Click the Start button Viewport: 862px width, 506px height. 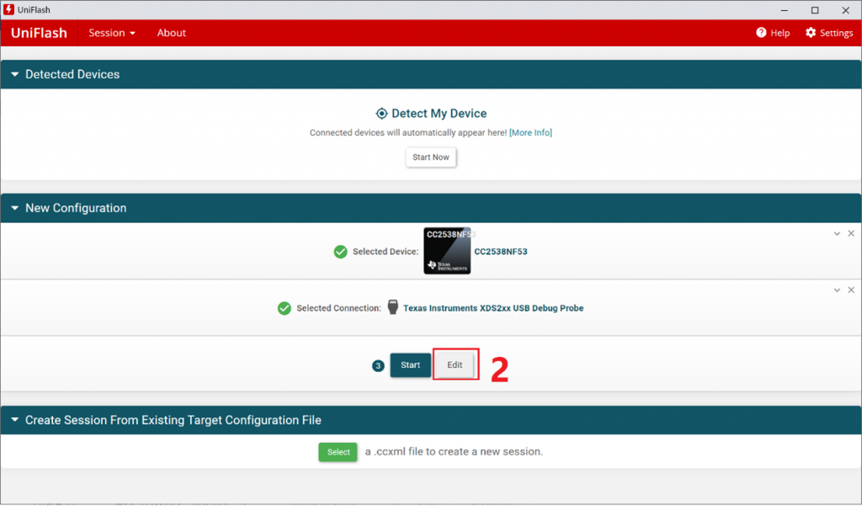411,365
